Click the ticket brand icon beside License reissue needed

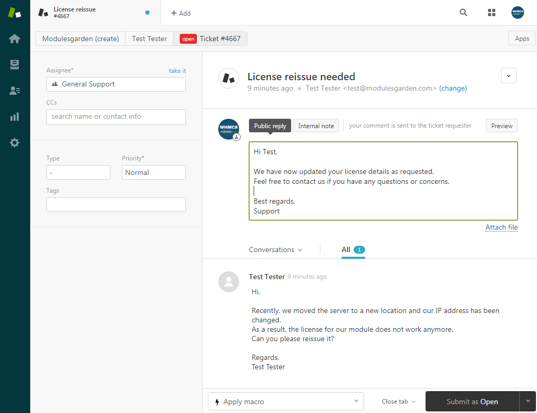pyautogui.click(x=229, y=78)
